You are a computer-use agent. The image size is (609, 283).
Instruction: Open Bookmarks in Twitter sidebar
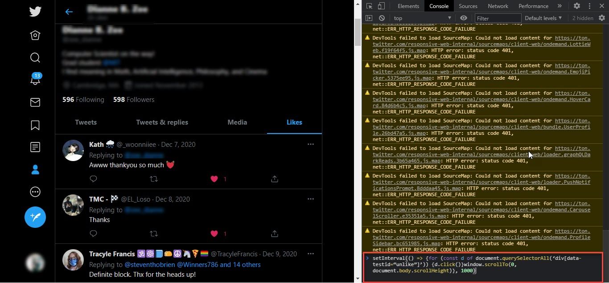click(35, 125)
